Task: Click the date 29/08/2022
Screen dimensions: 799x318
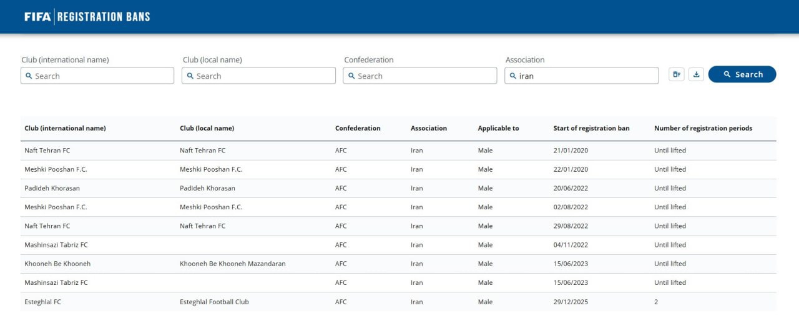Action: tap(571, 226)
